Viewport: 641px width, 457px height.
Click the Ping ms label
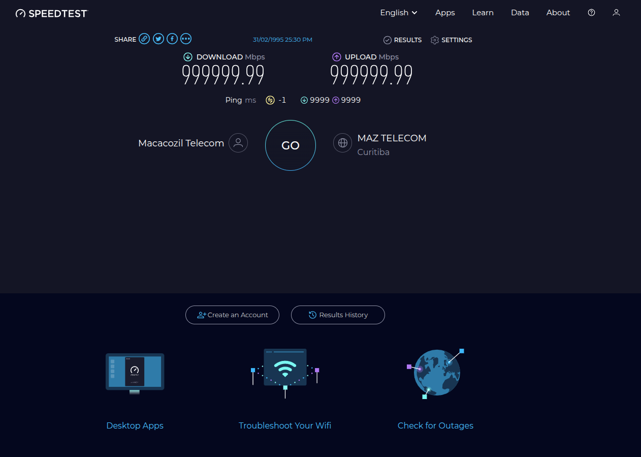[241, 100]
